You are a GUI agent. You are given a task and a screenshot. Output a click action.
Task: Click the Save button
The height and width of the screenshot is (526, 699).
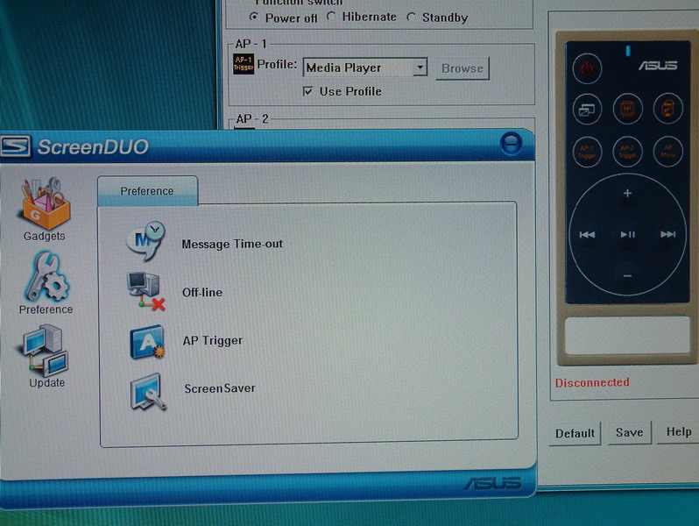click(629, 432)
